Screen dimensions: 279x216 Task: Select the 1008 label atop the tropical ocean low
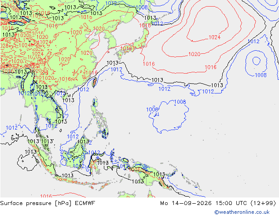pos(180,102)
